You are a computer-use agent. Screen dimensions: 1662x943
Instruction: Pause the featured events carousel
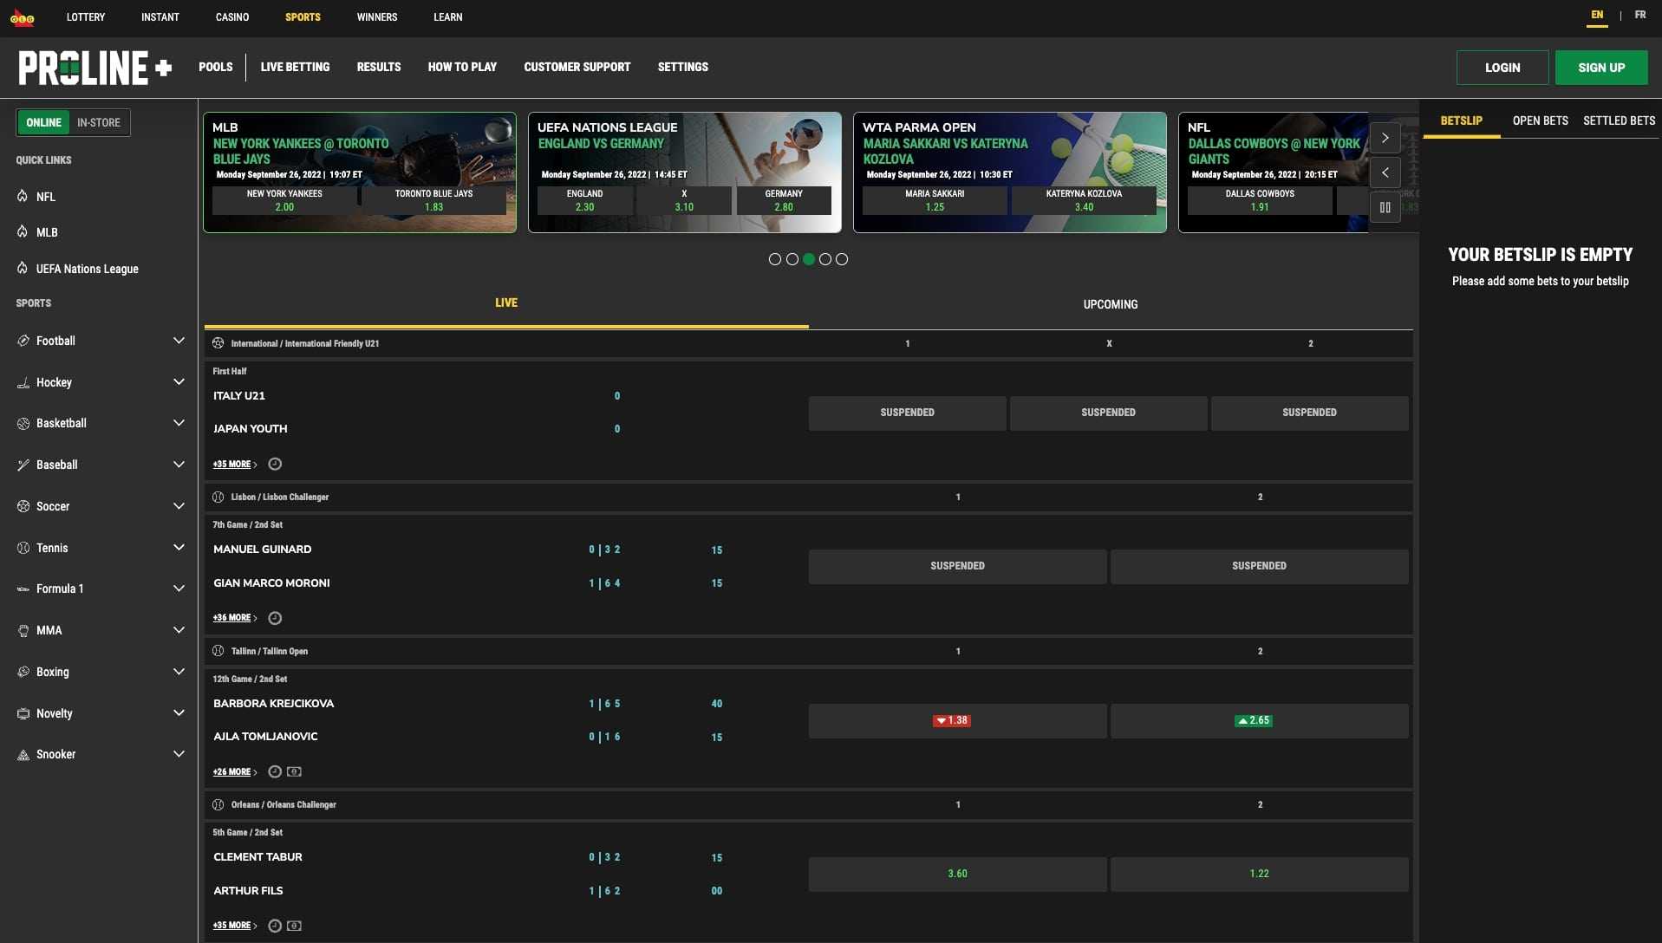tap(1385, 207)
